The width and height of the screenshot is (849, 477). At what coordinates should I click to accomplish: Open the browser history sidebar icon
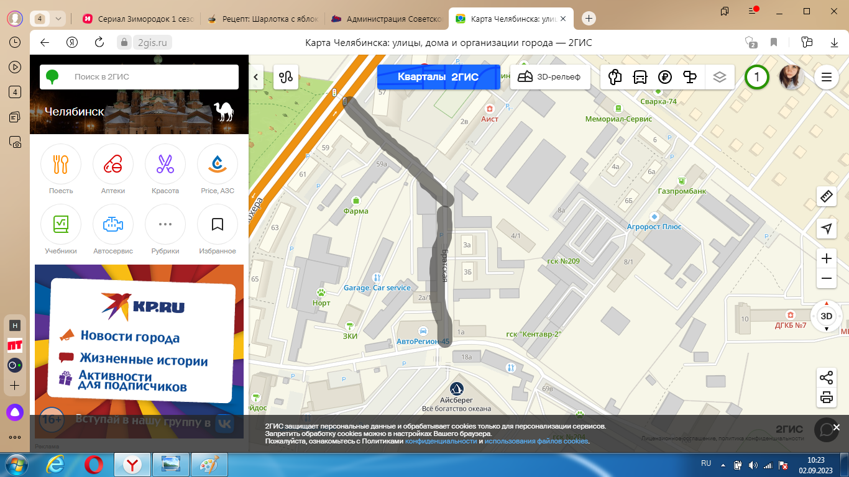(x=15, y=42)
